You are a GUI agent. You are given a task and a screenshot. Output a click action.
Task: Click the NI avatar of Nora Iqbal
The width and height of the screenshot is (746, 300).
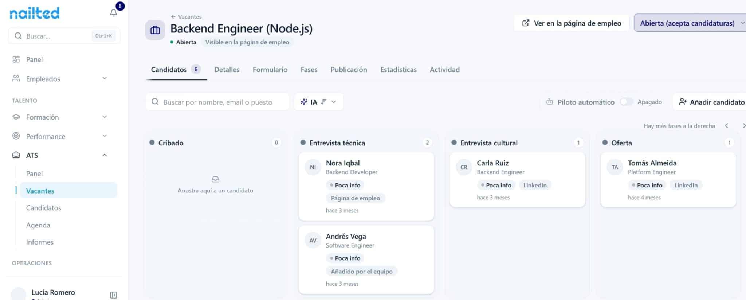pyautogui.click(x=313, y=167)
